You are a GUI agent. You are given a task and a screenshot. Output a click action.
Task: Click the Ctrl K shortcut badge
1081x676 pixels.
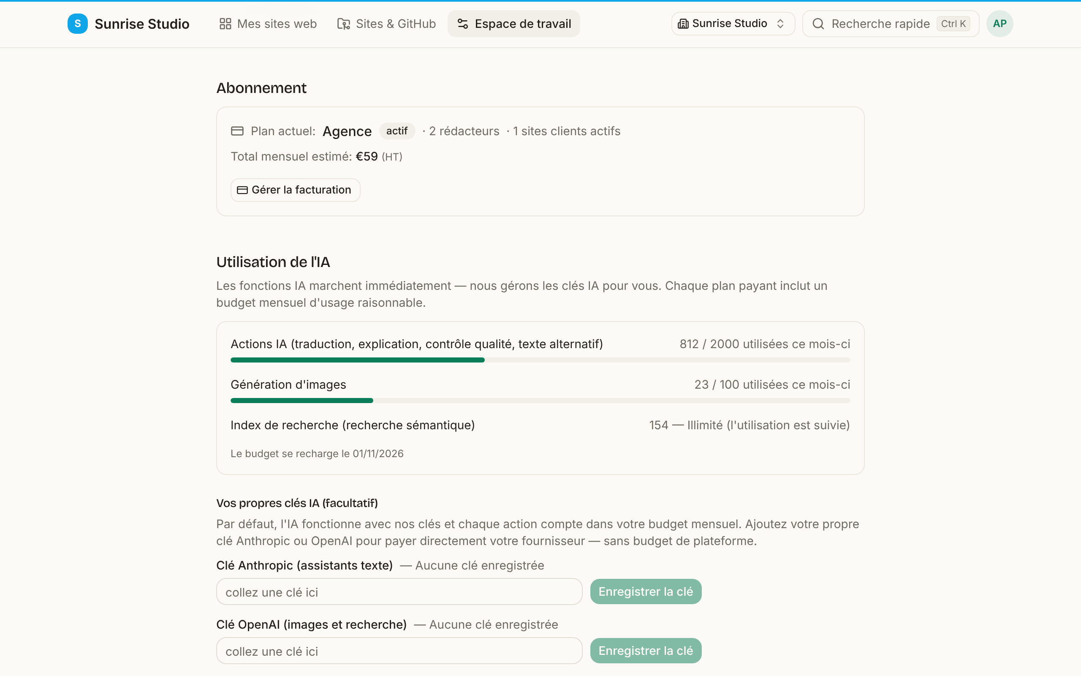tap(953, 24)
